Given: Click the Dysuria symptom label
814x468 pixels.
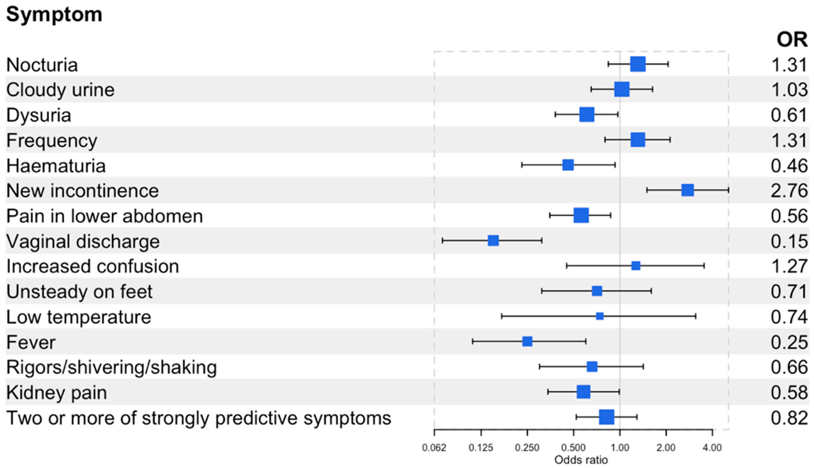Looking at the screenshot, I should [x=39, y=115].
